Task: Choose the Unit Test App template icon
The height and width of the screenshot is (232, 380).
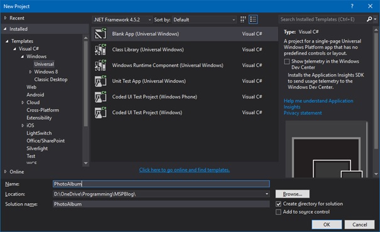Action: coord(100,81)
